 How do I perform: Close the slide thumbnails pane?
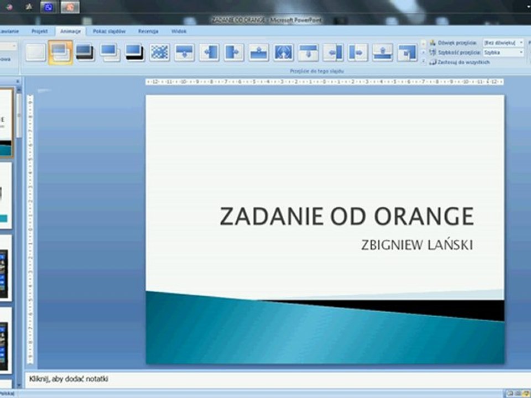pos(18,81)
